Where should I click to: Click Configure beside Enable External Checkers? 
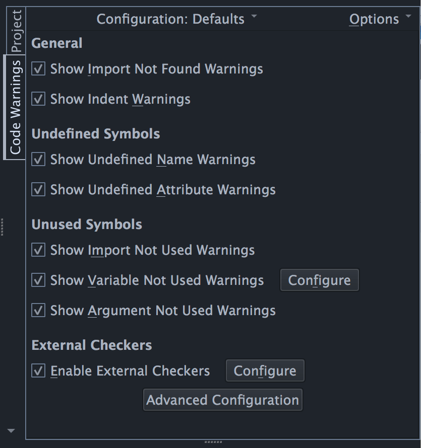point(265,371)
